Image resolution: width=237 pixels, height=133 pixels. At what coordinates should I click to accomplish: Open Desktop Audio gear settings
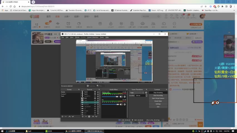tap(125, 97)
